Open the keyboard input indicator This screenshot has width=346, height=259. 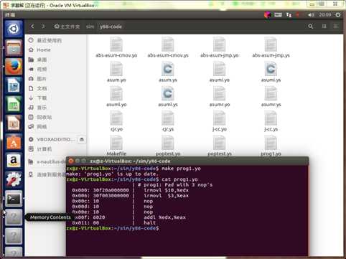[x=278, y=15]
